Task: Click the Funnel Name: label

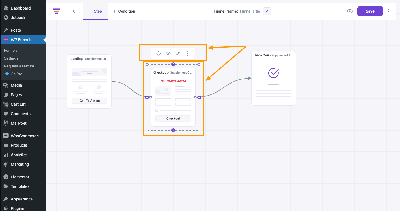Action: (x=226, y=11)
